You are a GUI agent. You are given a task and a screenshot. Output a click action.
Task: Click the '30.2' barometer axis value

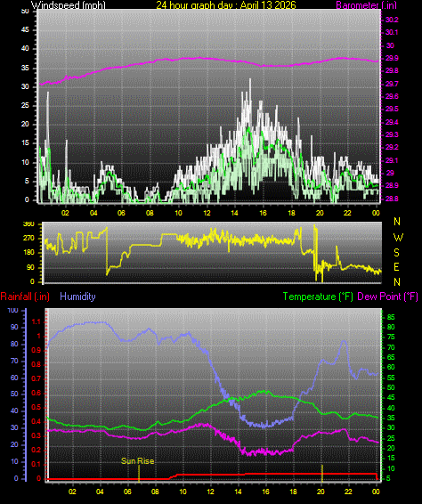392,20
